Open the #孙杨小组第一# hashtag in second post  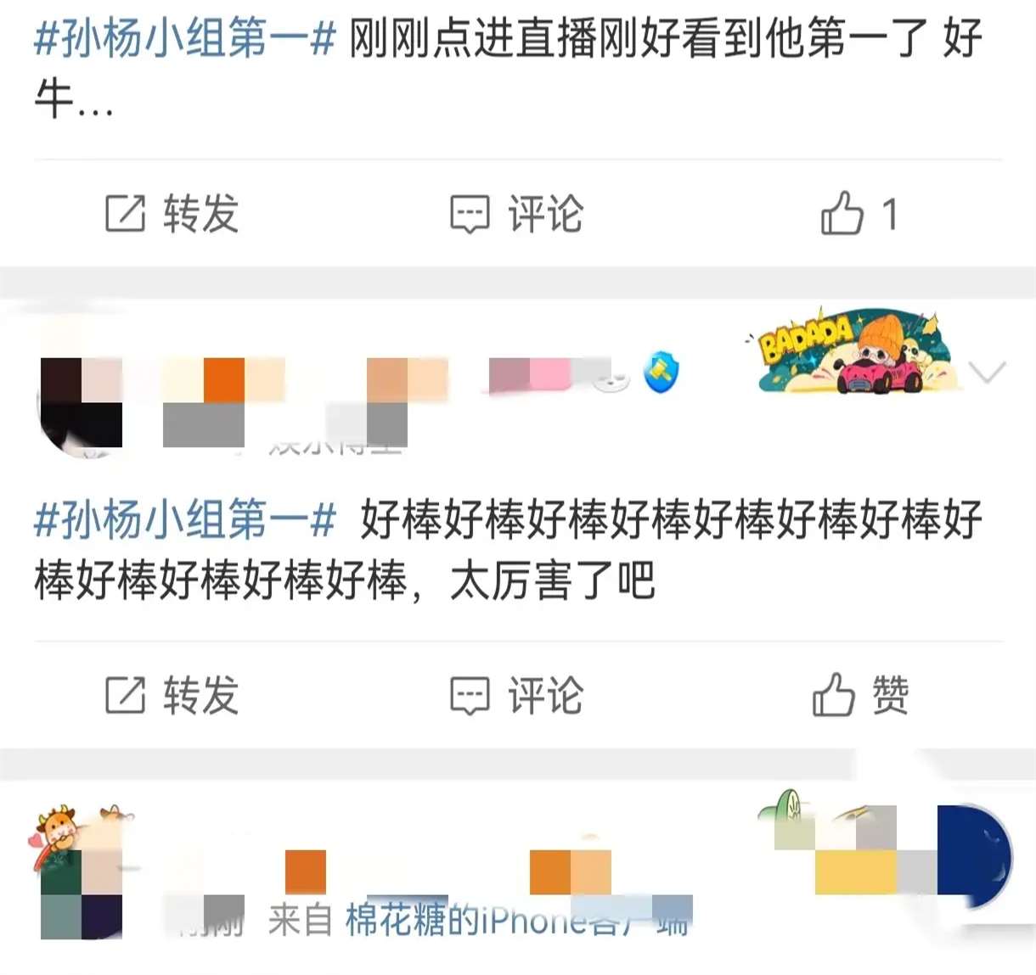185,520
